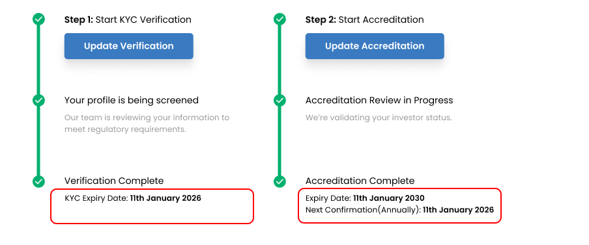
Task: Click 'We're validating your investor status' text
Action: click(x=379, y=118)
